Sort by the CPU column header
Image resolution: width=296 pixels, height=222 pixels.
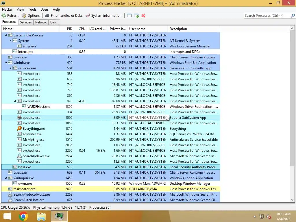coord(80,29)
